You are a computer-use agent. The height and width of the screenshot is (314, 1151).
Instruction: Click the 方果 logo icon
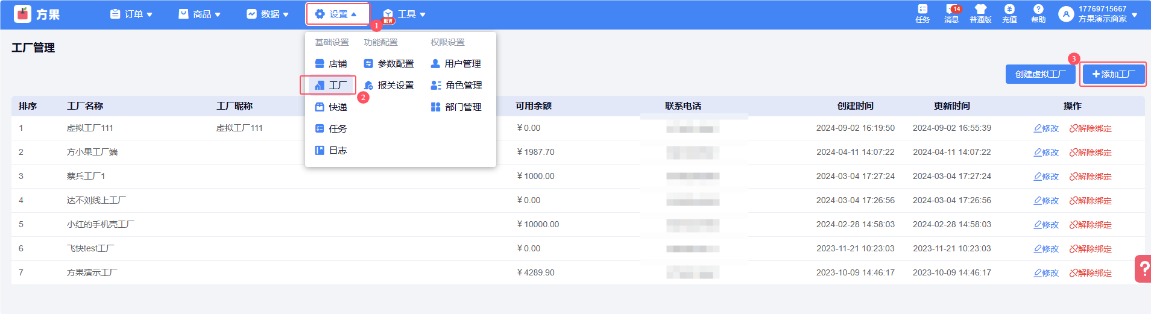[x=22, y=14]
